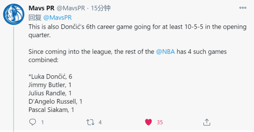The width and height of the screenshot is (254, 132).
Task: Click the retweet count 4
Action: (x=100, y=122)
